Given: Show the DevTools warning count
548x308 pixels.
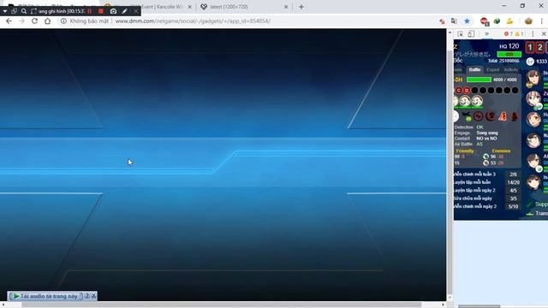Looking at the screenshot, I should pyautogui.click(x=520, y=34).
